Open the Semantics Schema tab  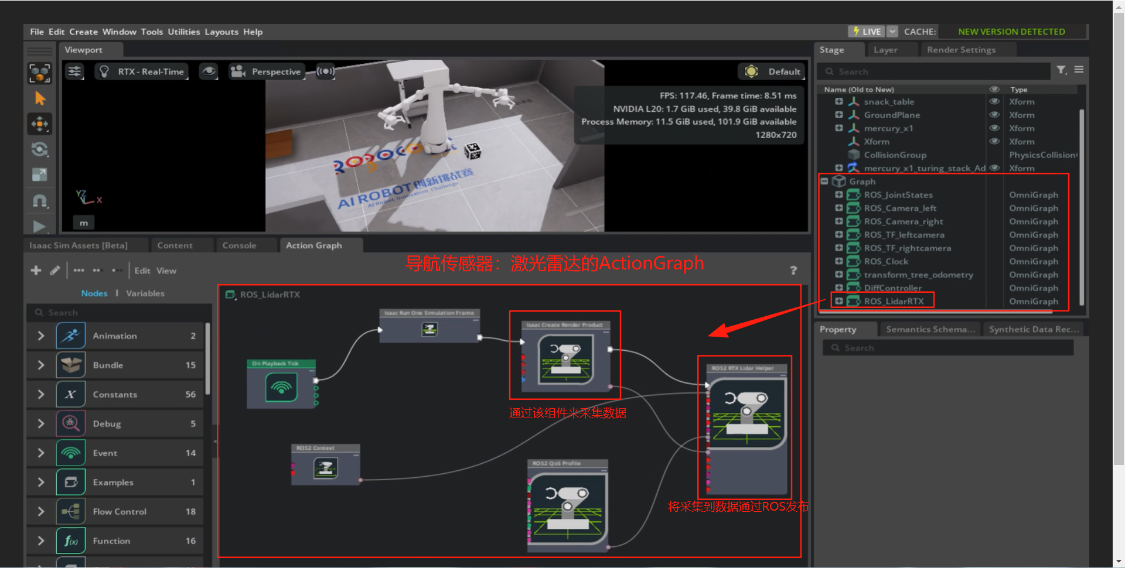click(930, 329)
